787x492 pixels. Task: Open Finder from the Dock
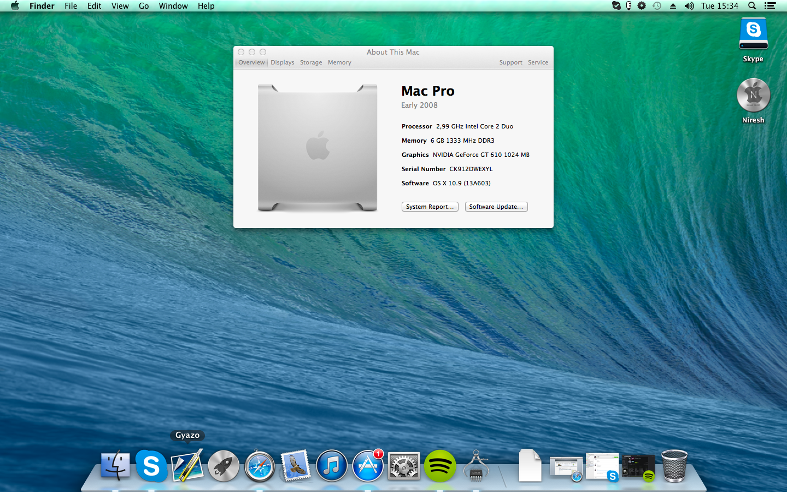coord(115,466)
